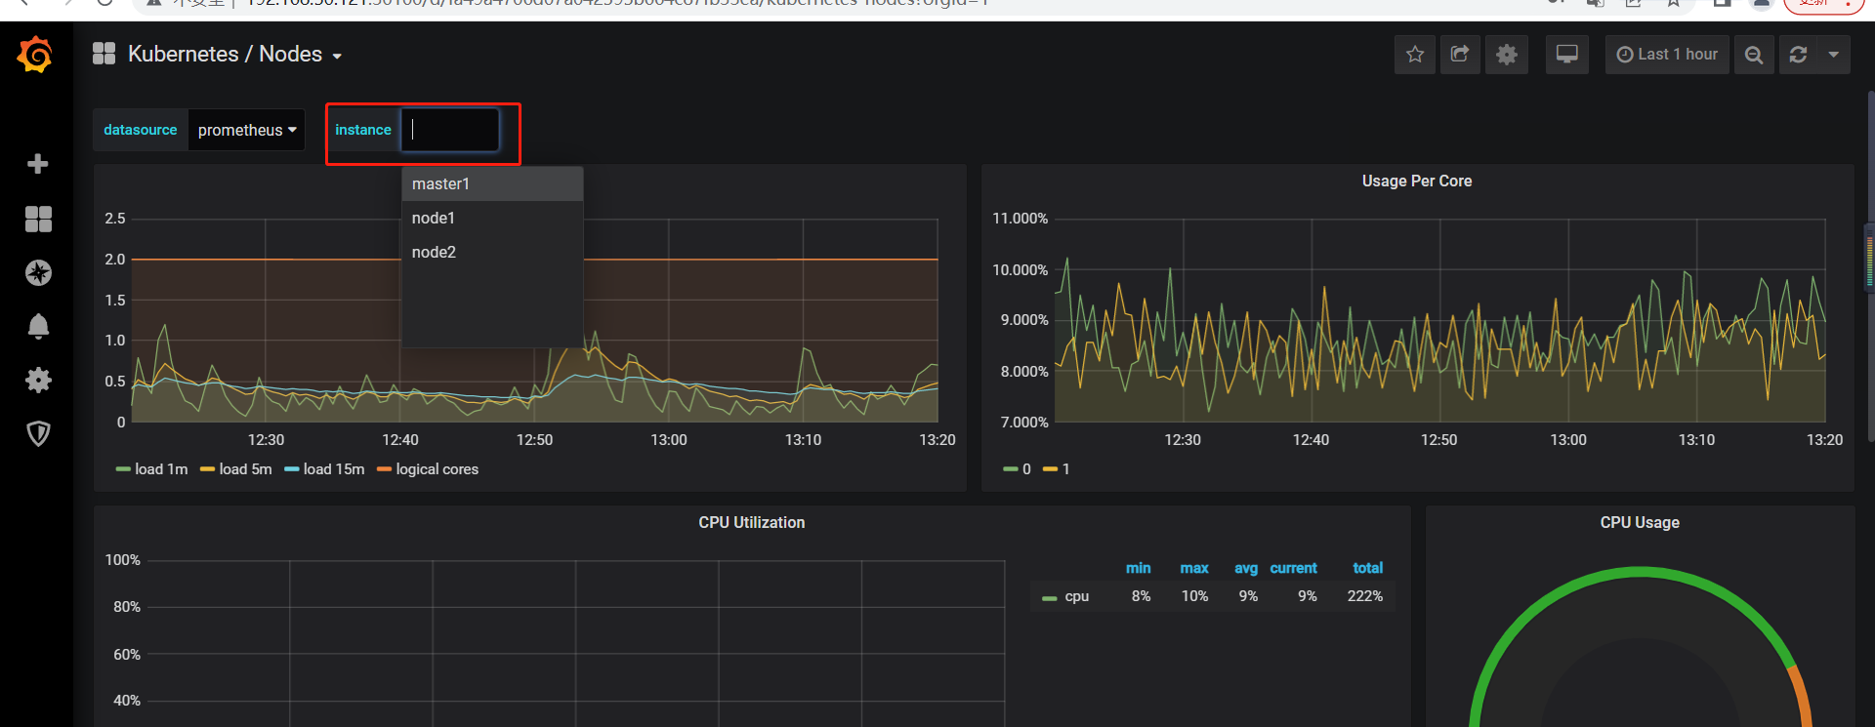The height and width of the screenshot is (727, 1875).
Task: Click the instance search input field
Action: [x=450, y=130]
